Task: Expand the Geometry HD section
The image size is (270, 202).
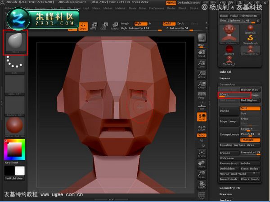Action: click(229, 188)
